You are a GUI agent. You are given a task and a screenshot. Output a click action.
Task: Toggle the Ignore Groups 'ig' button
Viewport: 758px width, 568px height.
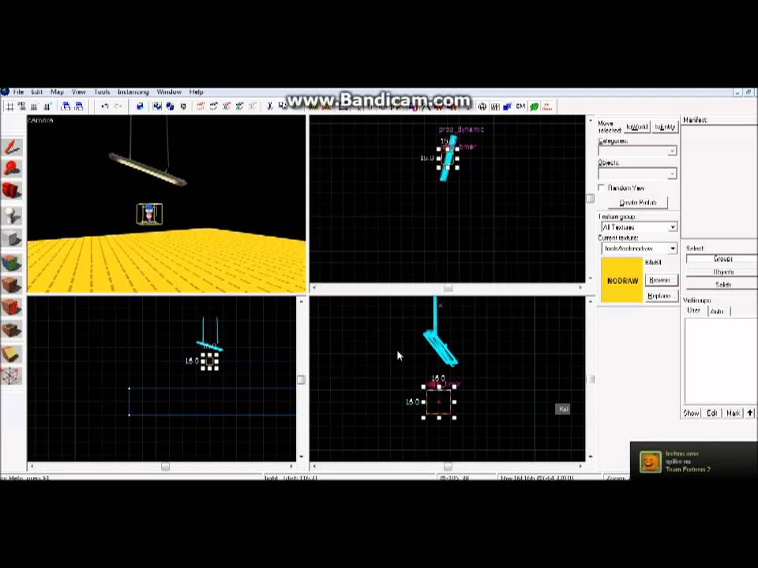coord(183,106)
